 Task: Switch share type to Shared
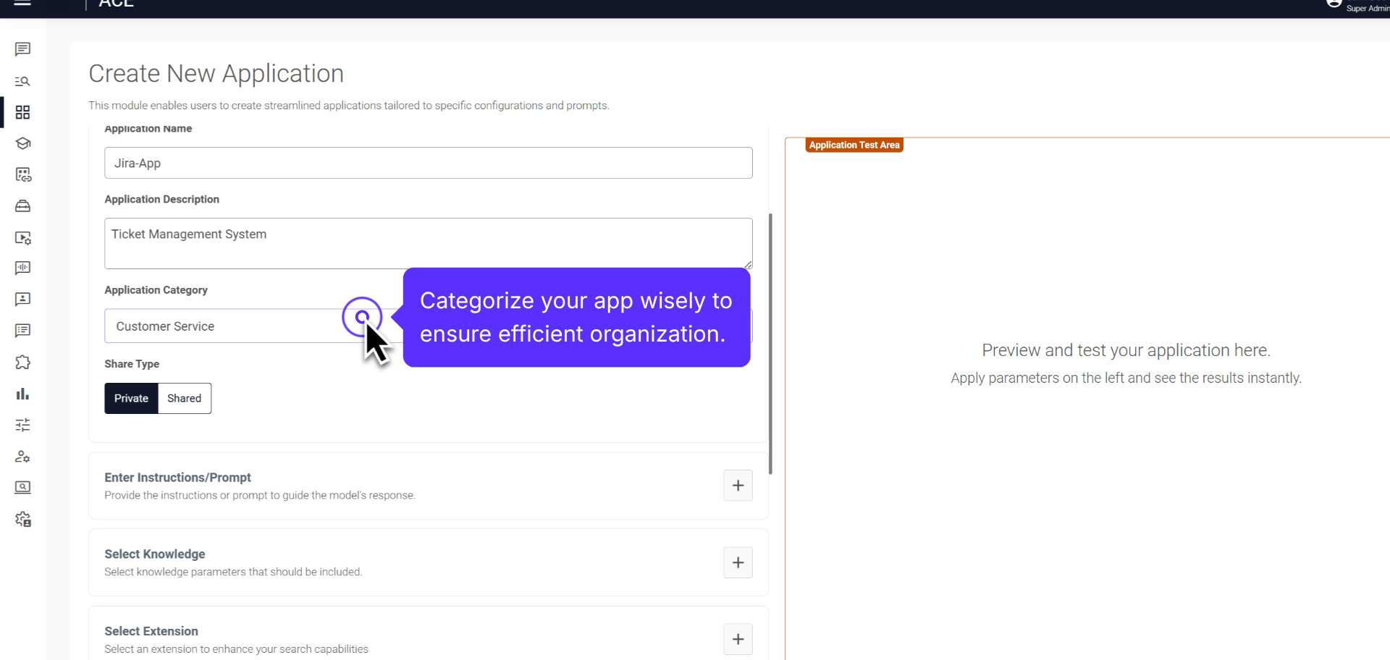183,398
